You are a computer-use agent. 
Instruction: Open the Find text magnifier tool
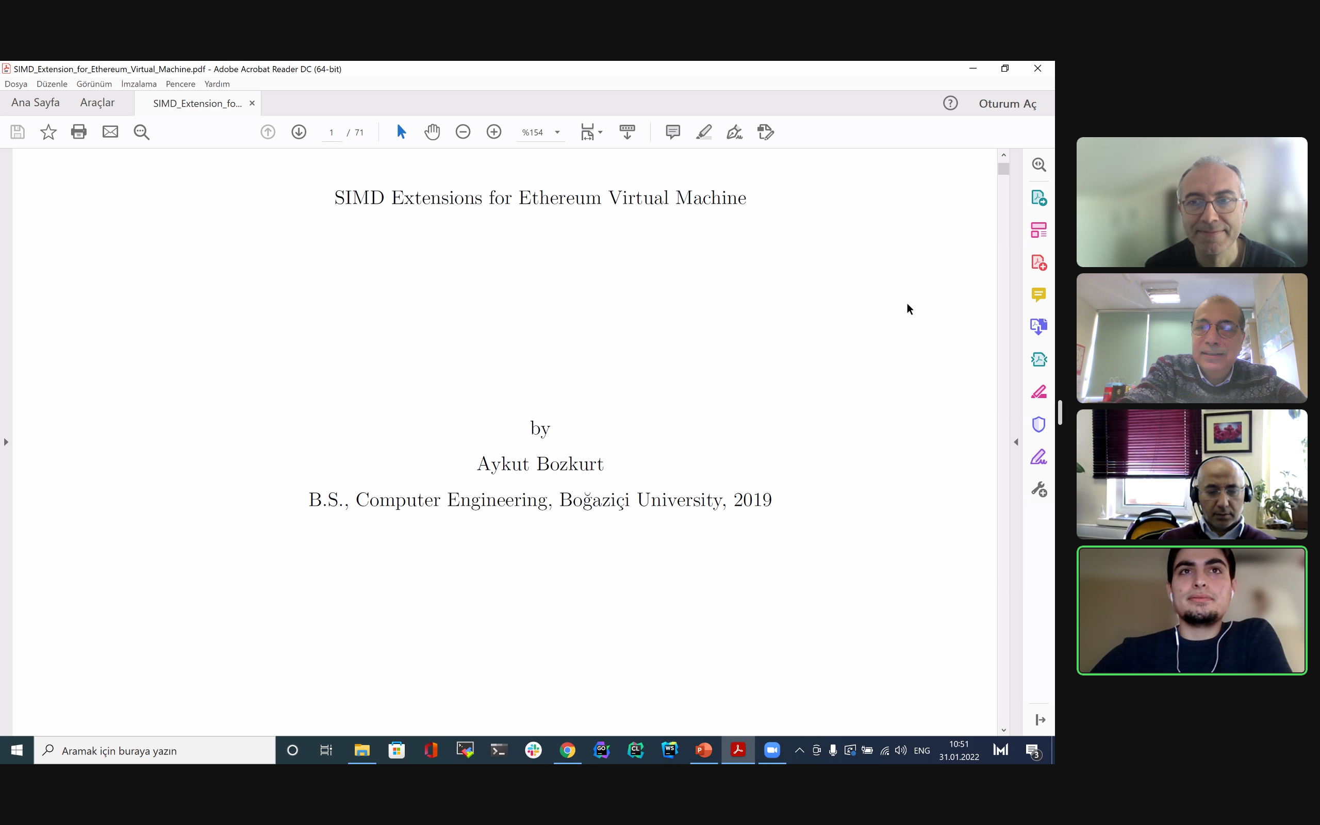141,132
